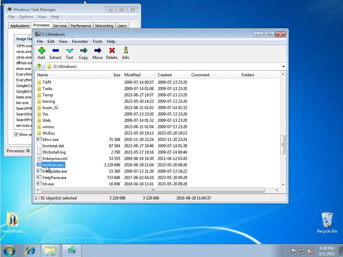Select 7zFM.exe process in Task Manager
The height and width of the screenshot is (257, 343).
coord(24,46)
